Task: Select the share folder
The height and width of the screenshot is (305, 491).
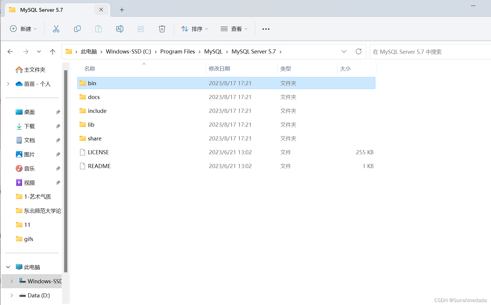Action: (226, 138)
